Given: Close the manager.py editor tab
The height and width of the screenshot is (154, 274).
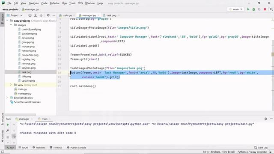Looking at the screenshot, I should click(x=98, y=15).
